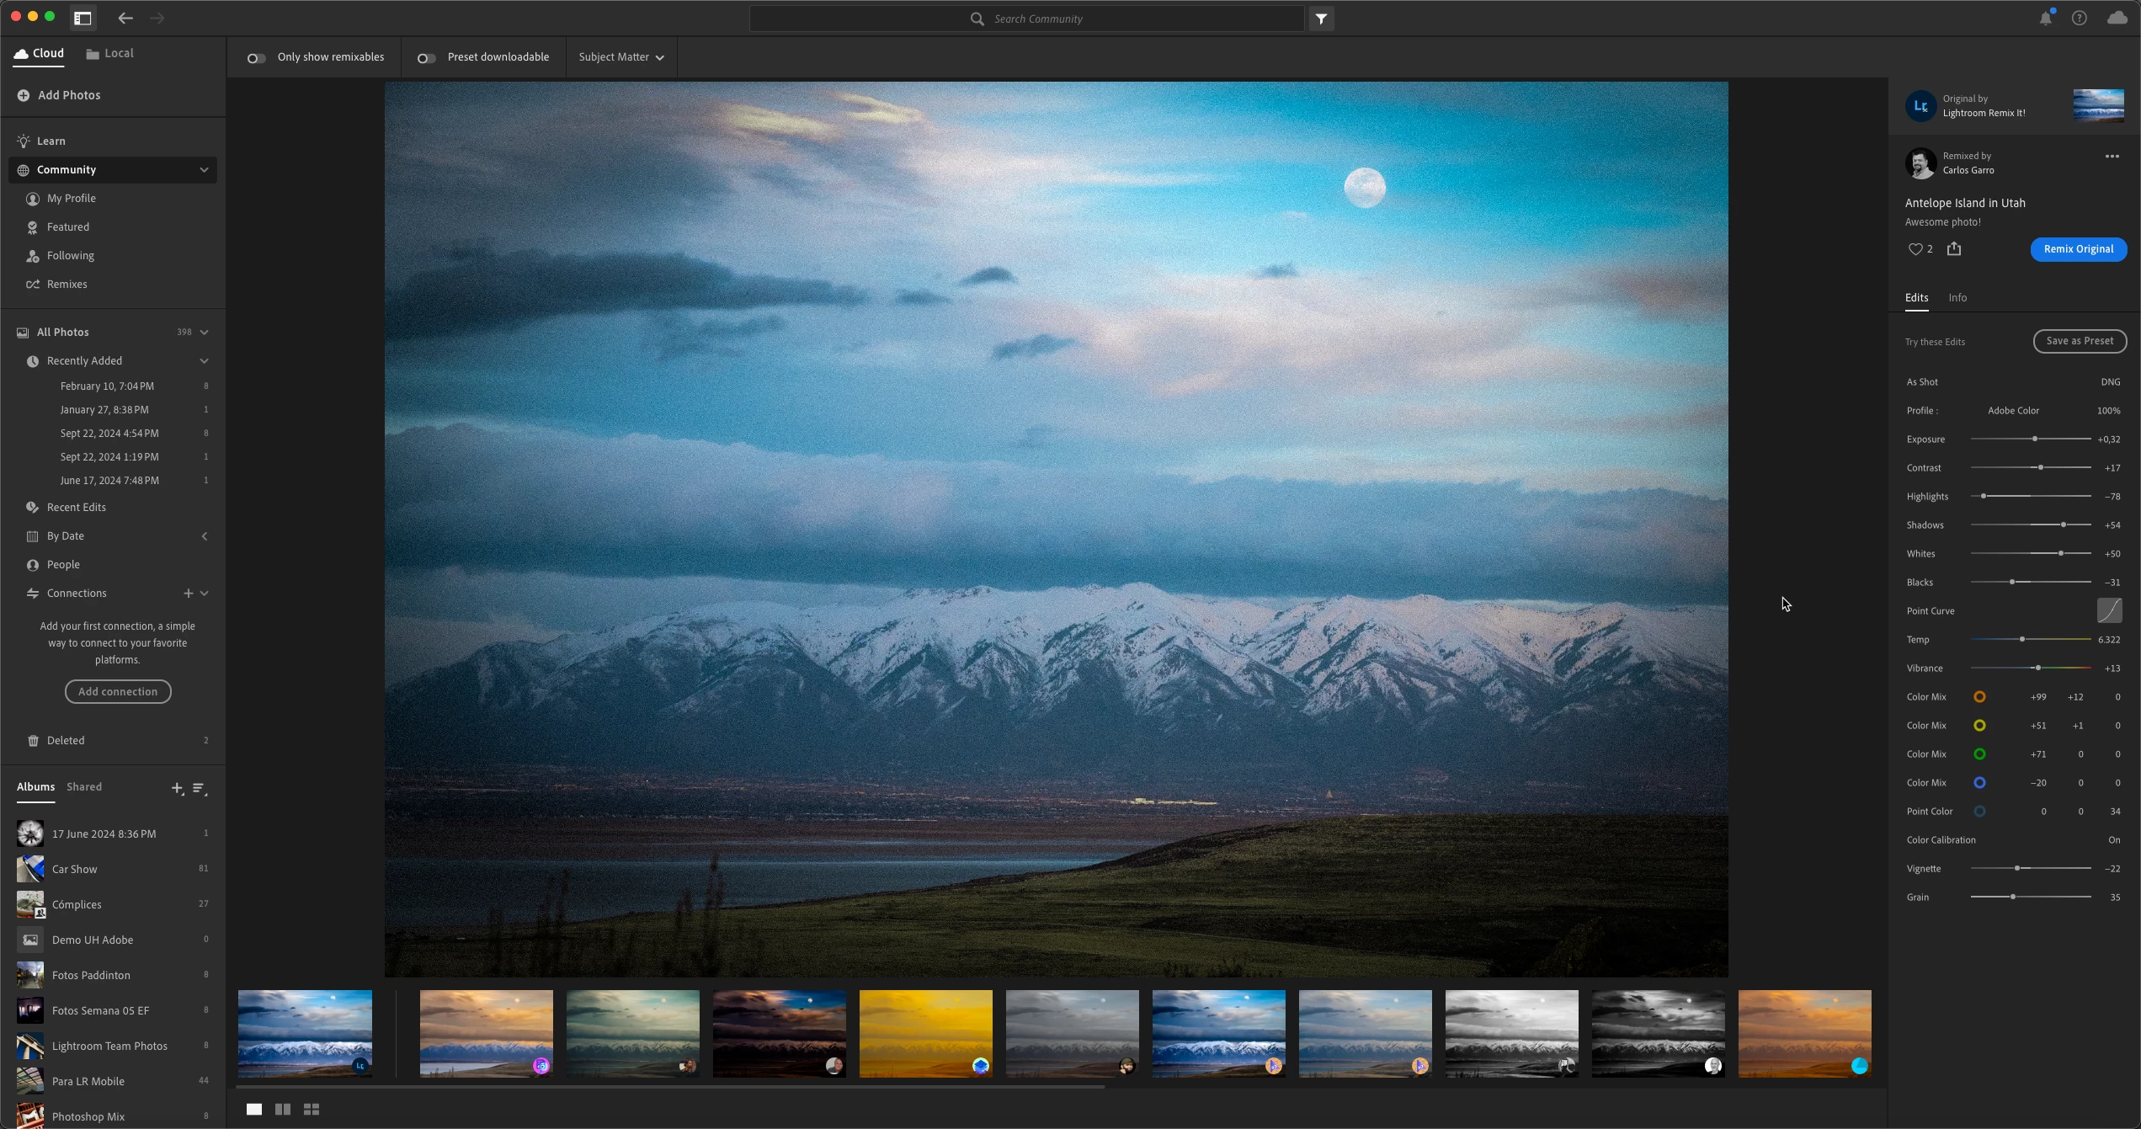Select orange Color Mix circle
2141x1129 pixels.
pyautogui.click(x=1979, y=697)
